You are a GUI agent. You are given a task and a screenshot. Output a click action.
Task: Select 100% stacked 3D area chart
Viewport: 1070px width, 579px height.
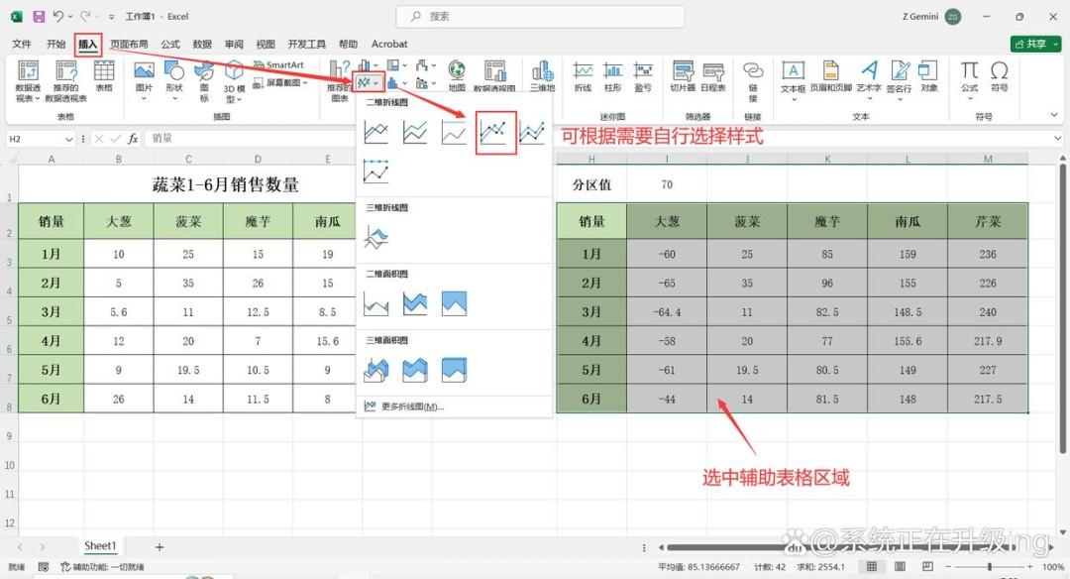454,370
